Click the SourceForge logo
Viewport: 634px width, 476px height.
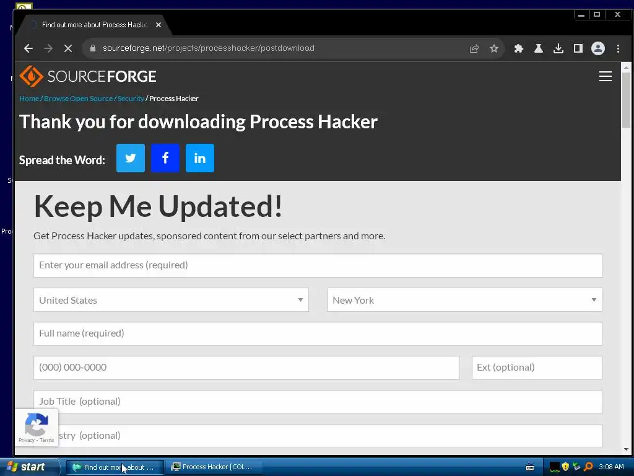[x=88, y=76]
